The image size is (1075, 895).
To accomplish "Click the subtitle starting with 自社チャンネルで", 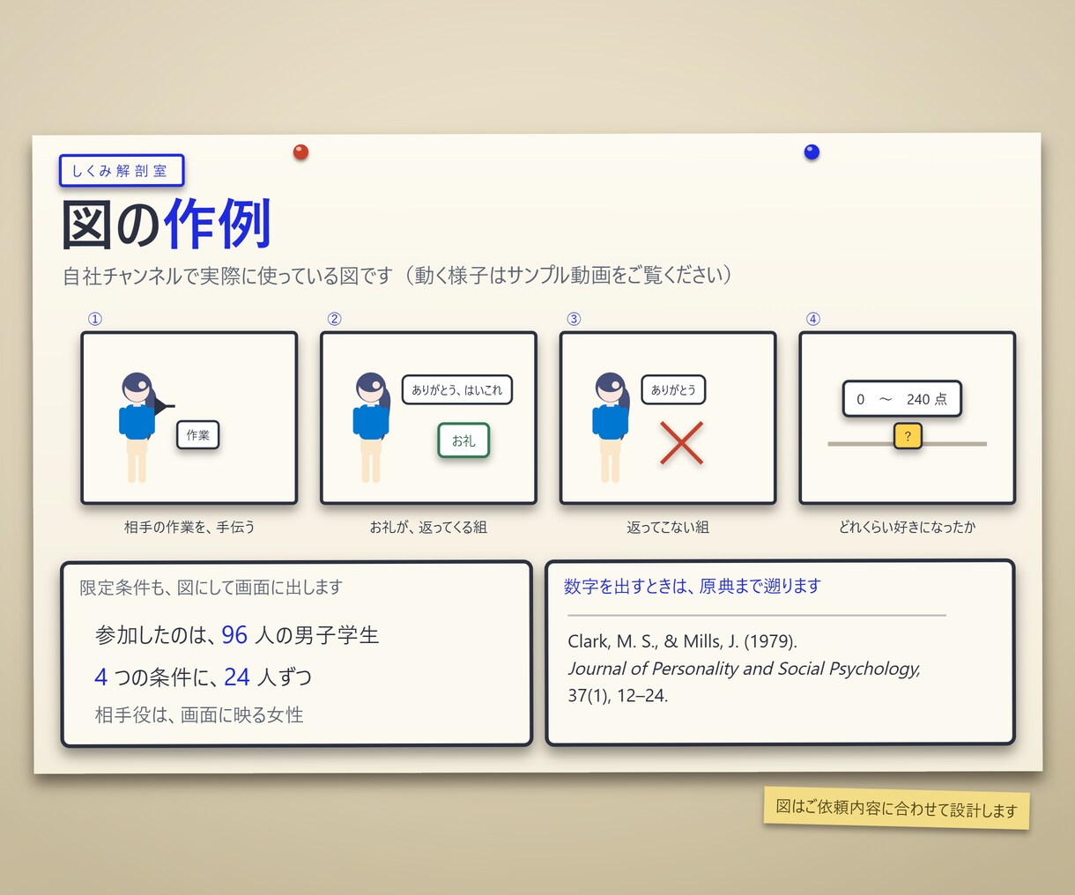I will [397, 276].
